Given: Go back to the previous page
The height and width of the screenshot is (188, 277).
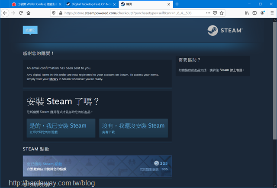Looking at the screenshot, I should point(5,13).
